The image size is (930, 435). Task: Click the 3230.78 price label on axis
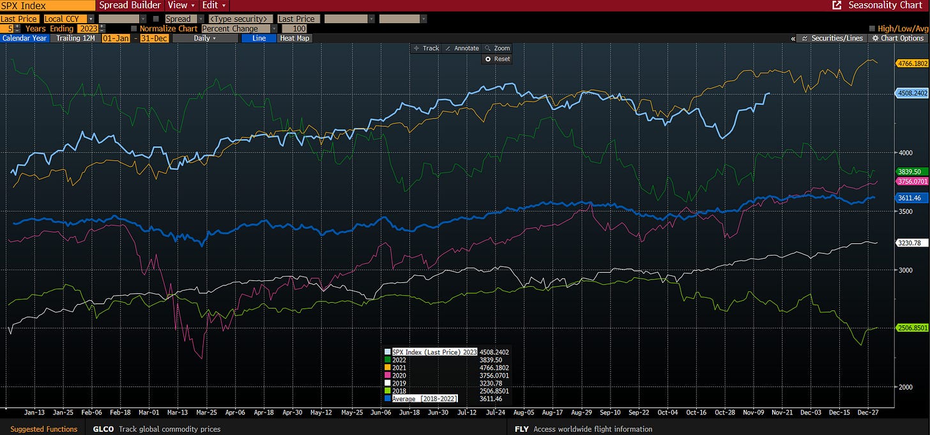[x=912, y=243]
